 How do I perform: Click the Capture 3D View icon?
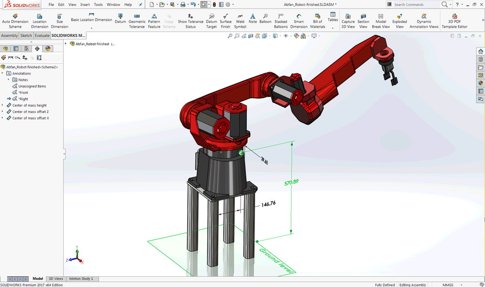pos(348,21)
